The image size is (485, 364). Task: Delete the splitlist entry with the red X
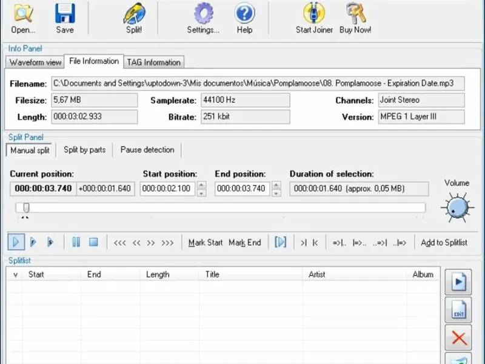click(x=458, y=338)
